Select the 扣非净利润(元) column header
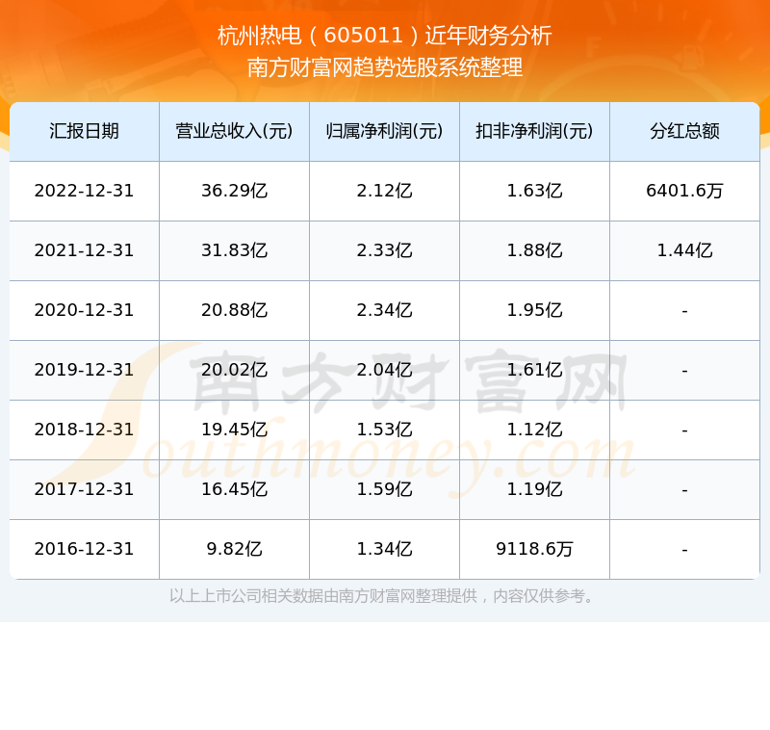 (534, 131)
